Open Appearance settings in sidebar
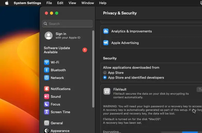The image size is (202, 133). [60, 131]
